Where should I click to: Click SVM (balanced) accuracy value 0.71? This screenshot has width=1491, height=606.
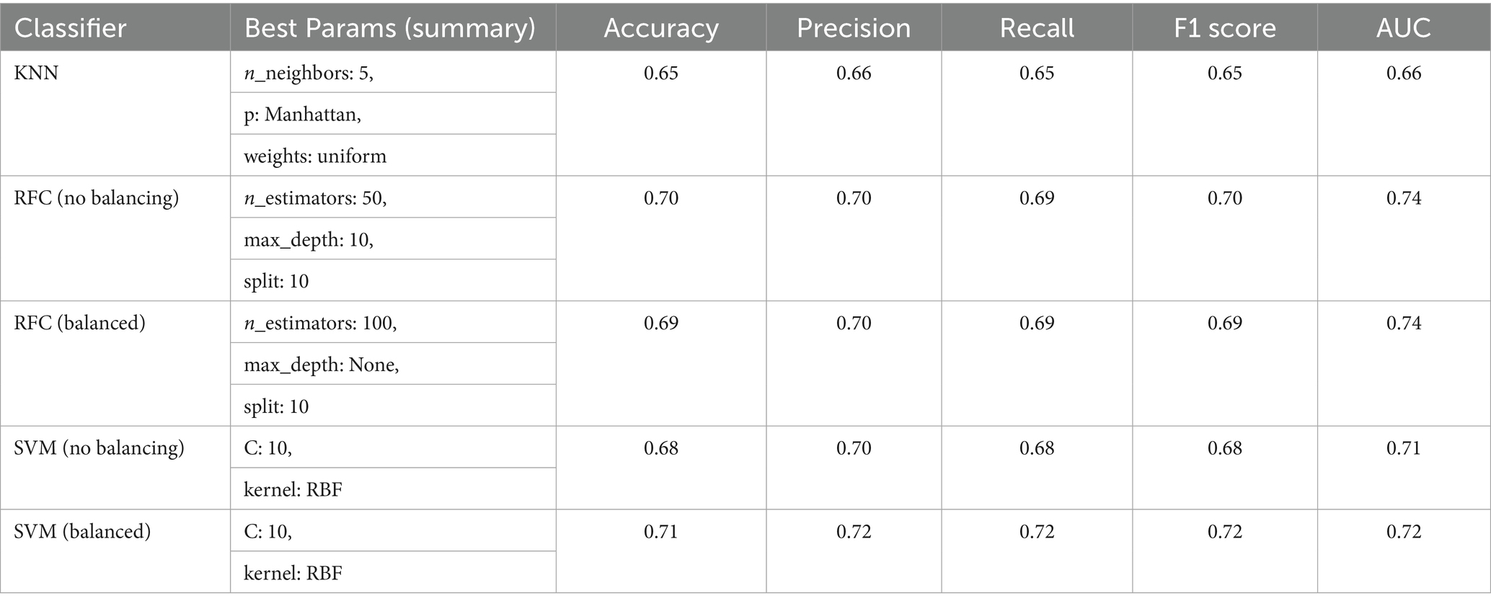(661, 532)
